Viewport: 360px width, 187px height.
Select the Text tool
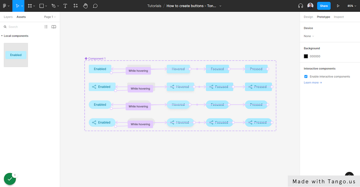(x=65, y=6)
